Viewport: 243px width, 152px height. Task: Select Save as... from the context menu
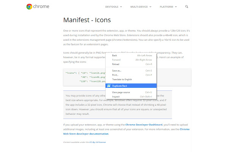pyautogui.click(x=131, y=71)
